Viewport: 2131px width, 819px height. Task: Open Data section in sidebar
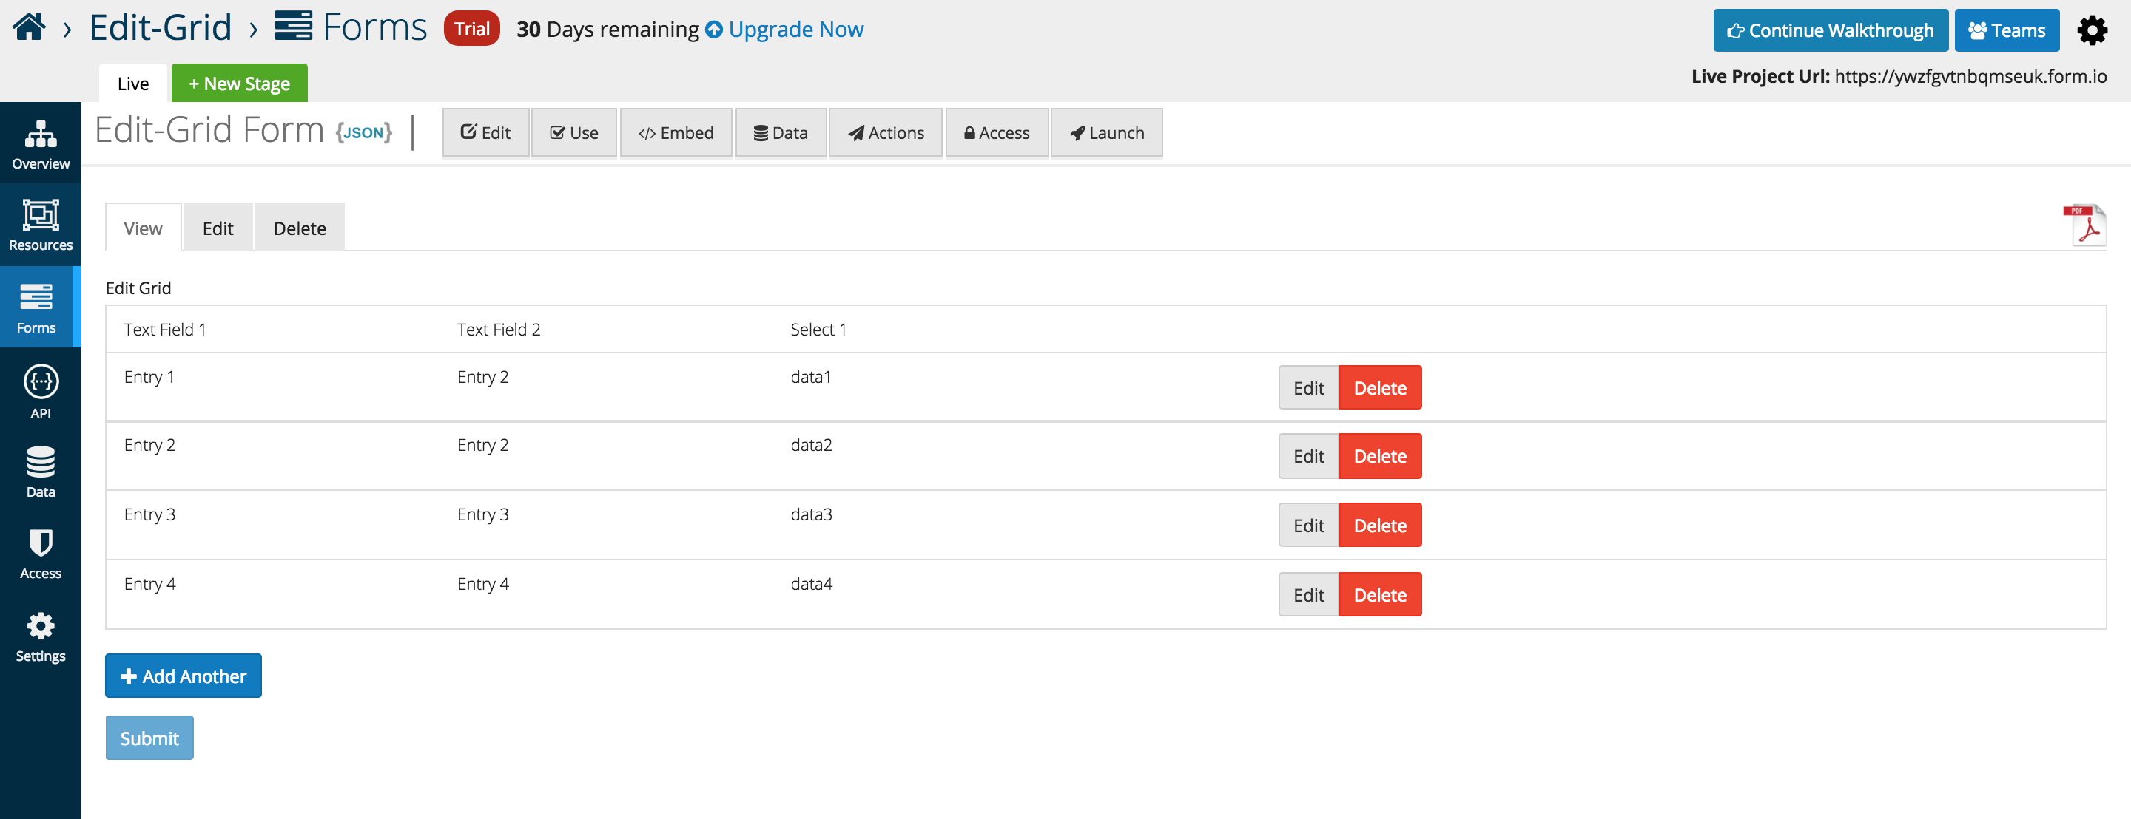coord(41,472)
